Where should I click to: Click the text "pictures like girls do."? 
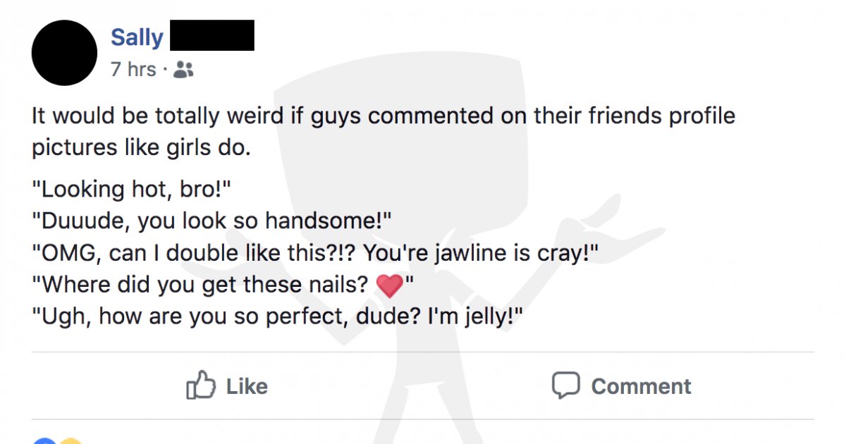pos(141,148)
